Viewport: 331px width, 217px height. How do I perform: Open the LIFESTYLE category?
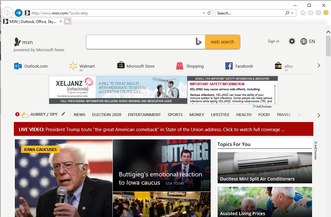point(220,114)
